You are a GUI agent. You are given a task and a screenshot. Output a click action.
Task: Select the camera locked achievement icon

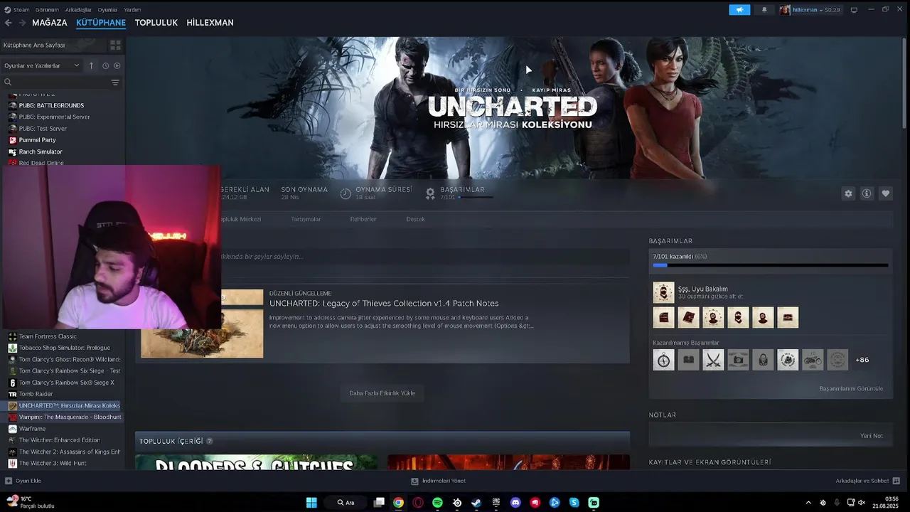[738, 360]
